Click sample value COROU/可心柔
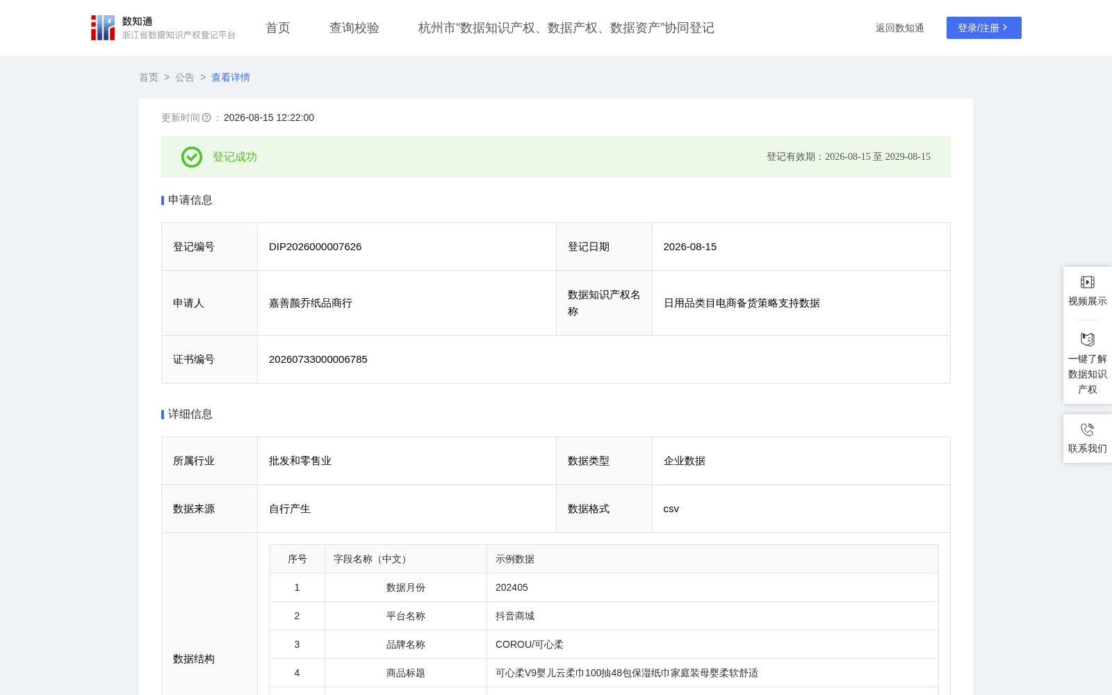The image size is (1112, 695). [x=530, y=644]
